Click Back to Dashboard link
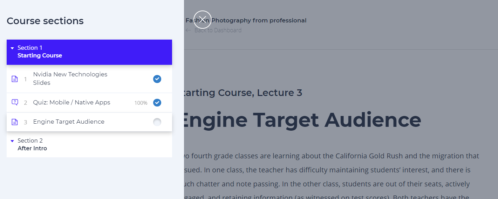 tap(218, 30)
